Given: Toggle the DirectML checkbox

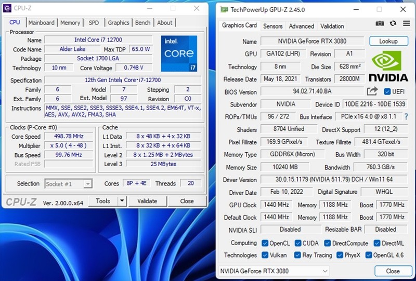Looking at the screenshot, I should coord(377,243).
